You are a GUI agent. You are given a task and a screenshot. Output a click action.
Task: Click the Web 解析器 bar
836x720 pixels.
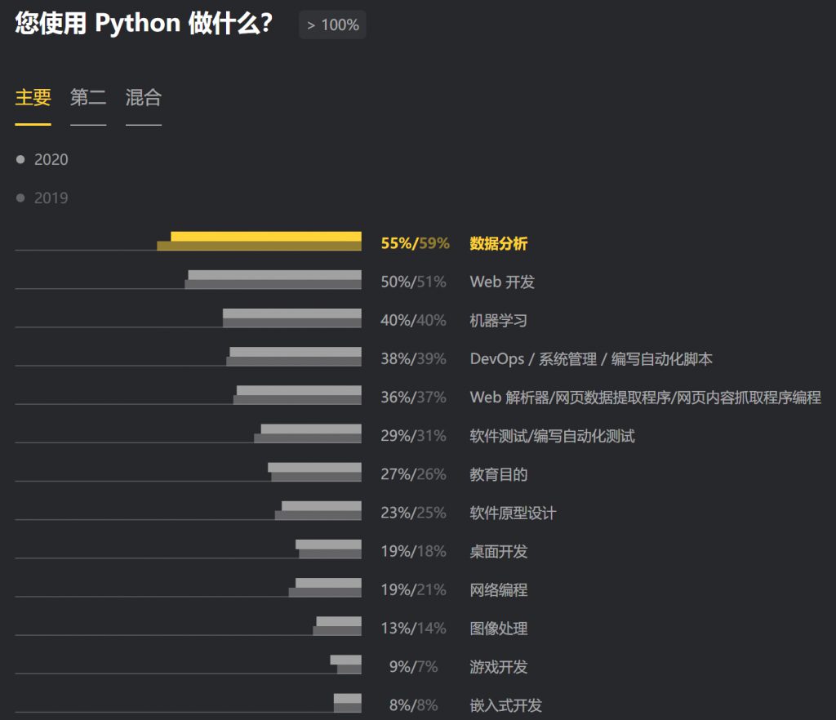(x=297, y=395)
